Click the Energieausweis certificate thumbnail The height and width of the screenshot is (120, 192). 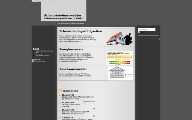pyautogui.click(x=119, y=58)
